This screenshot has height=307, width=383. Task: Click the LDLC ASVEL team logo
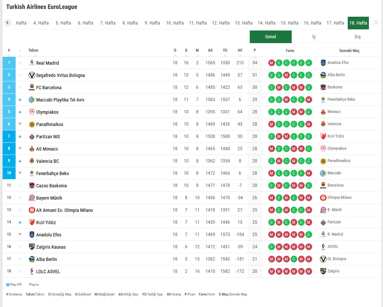pyautogui.click(x=32, y=272)
